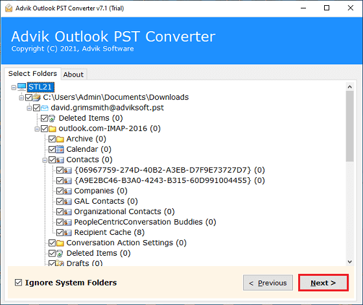This screenshot has height=305, width=363.
Task: Open the Select Folders tab
Action: coord(32,73)
